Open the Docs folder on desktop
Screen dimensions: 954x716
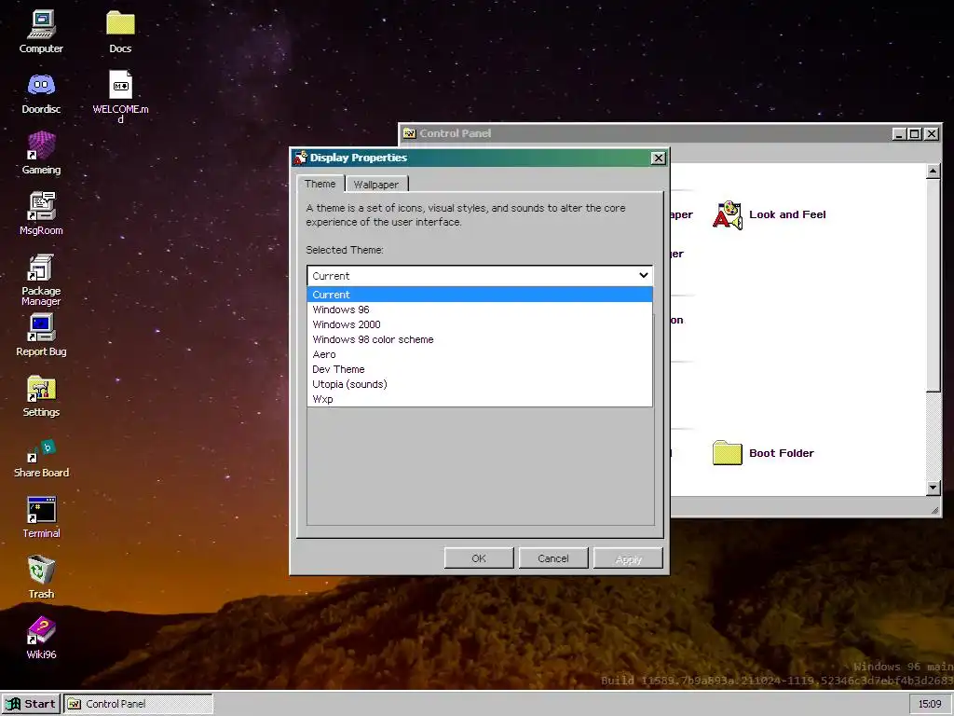(120, 32)
